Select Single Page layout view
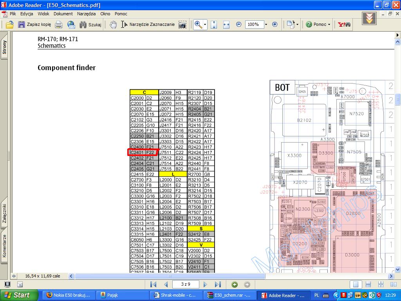Image resolution: width=401 pixels, height=301 pixels. [x=356, y=285]
